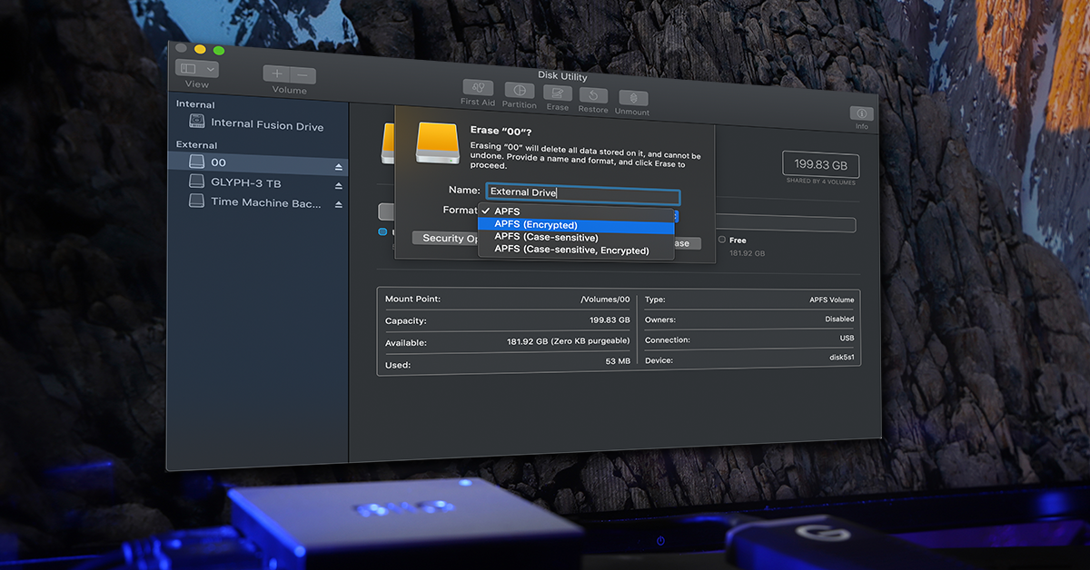This screenshot has width=1090, height=570.
Task: Add a volume with the plus button
Action: point(277,74)
